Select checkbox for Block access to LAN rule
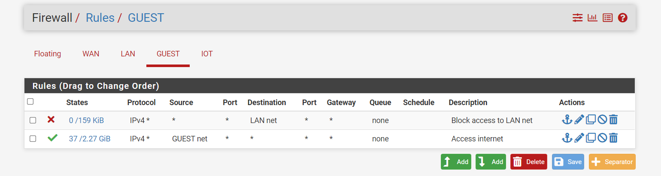 click(33, 120)
